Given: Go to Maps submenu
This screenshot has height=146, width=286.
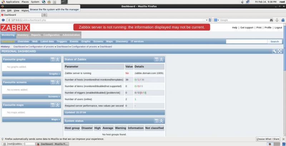Looking at the screenshot, I should [x=109, y=41].
